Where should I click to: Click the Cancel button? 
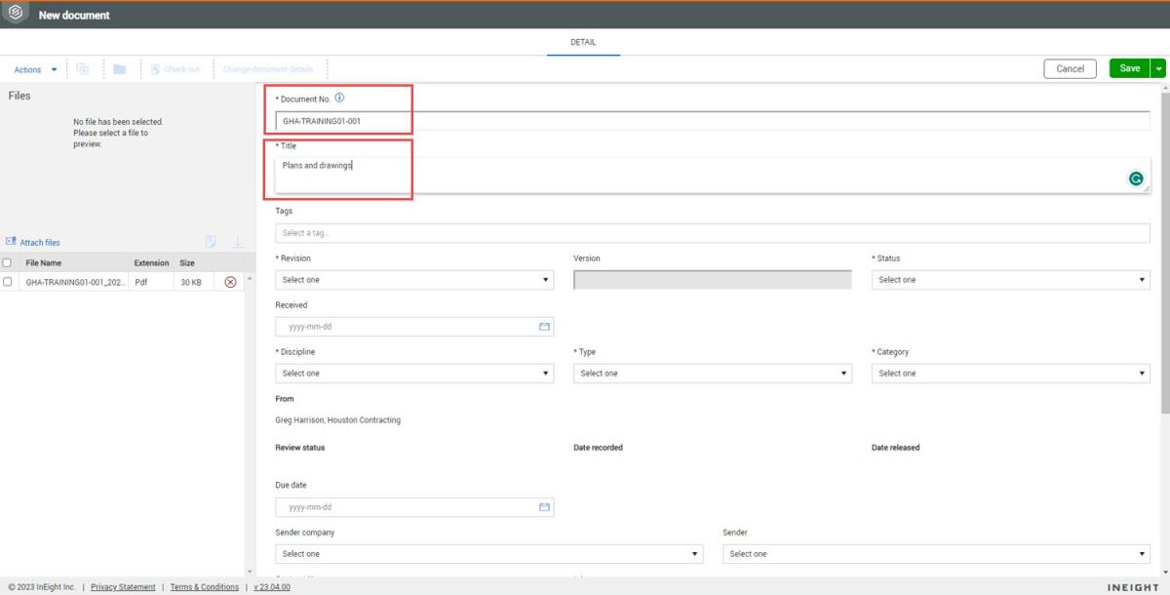1070,68
